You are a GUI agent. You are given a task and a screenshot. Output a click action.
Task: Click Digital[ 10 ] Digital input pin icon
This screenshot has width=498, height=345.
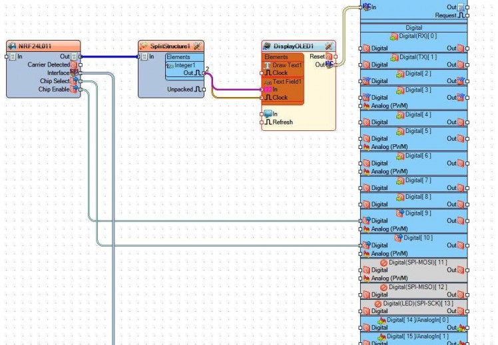(367, 245)
